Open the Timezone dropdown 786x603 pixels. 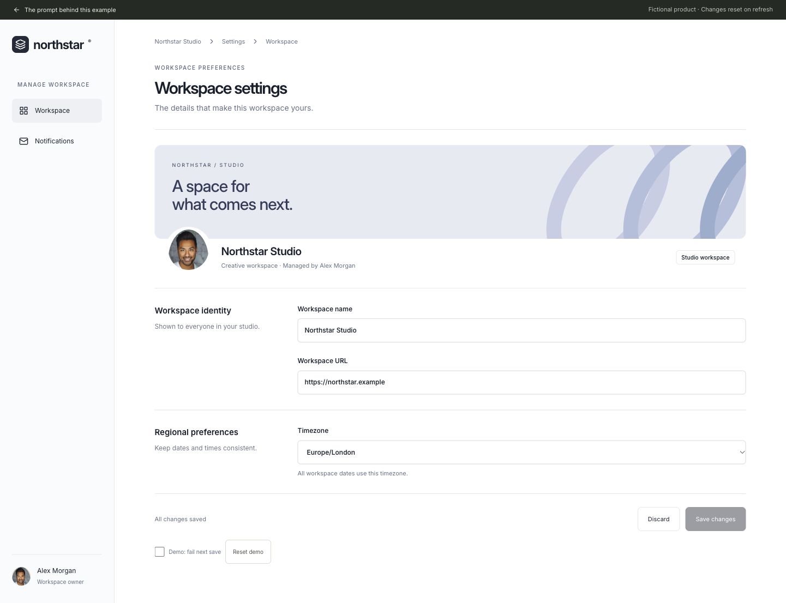521,453
